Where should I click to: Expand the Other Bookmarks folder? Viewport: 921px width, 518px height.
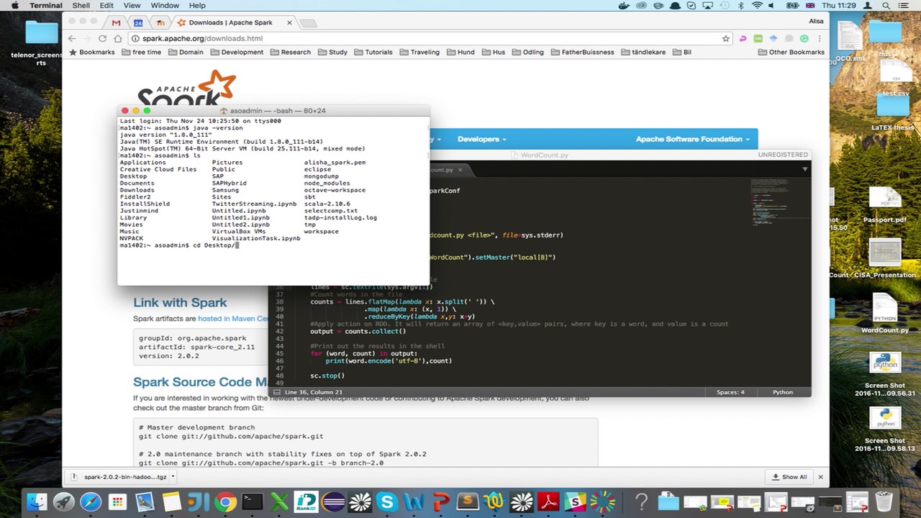point(791,52)
